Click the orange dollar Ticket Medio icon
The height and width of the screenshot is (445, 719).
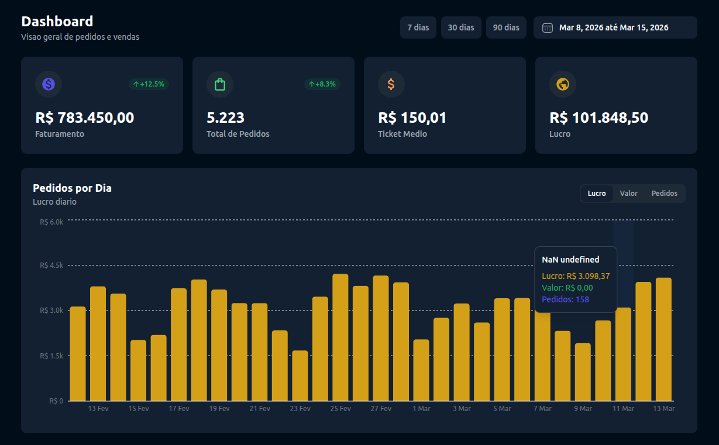click(391, 84)
